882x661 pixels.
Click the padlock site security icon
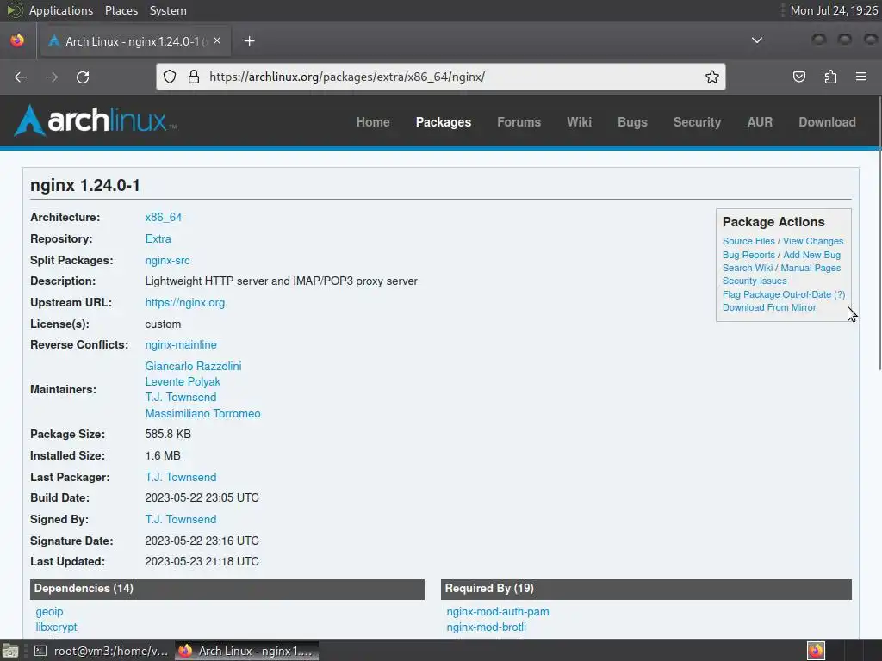tap(194, 77)
